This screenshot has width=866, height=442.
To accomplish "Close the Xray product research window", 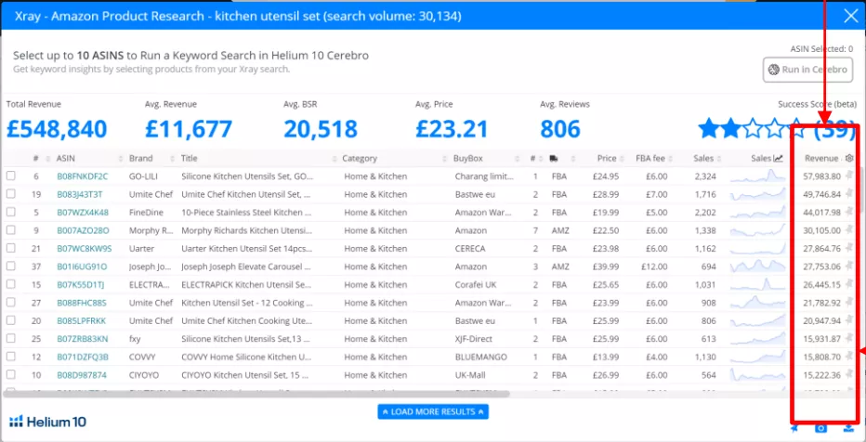I will click(849, 16).
